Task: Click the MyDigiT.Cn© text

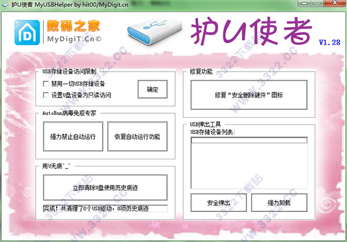Action: [75, 39]
